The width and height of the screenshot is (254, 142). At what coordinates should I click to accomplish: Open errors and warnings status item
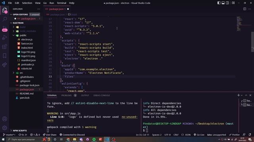tap(35, 135)
